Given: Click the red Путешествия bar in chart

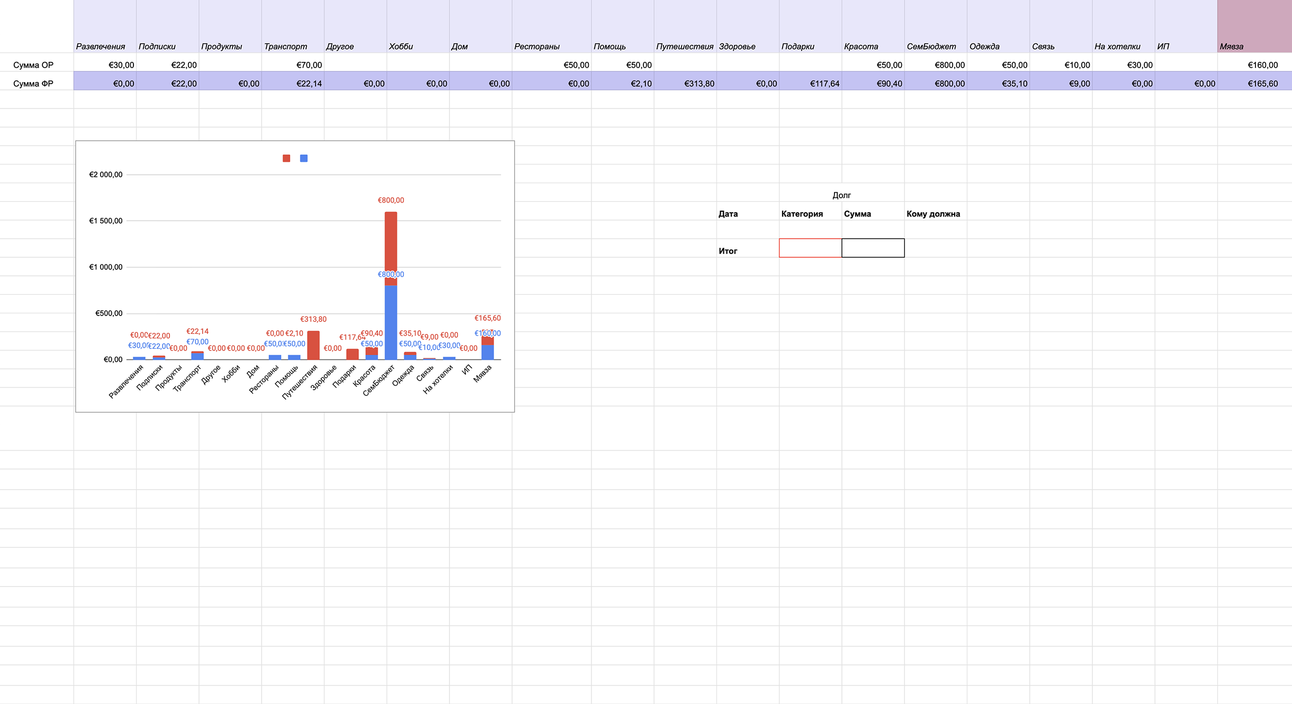Looking at the screenshot, I should [x=313, y=345].
